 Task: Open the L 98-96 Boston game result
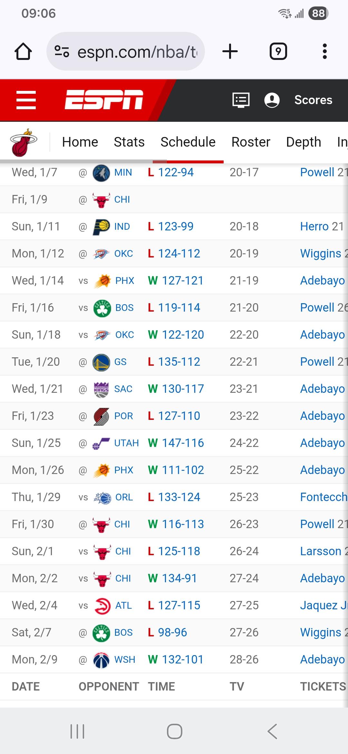[x=172, y=633]
